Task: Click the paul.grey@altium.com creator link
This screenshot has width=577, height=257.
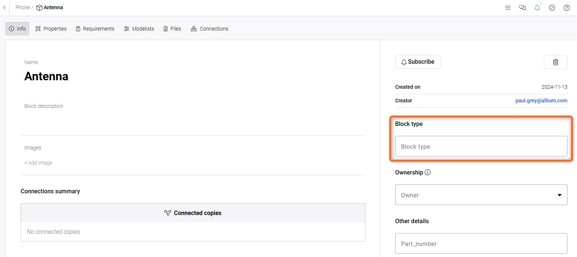Action: 541,101
